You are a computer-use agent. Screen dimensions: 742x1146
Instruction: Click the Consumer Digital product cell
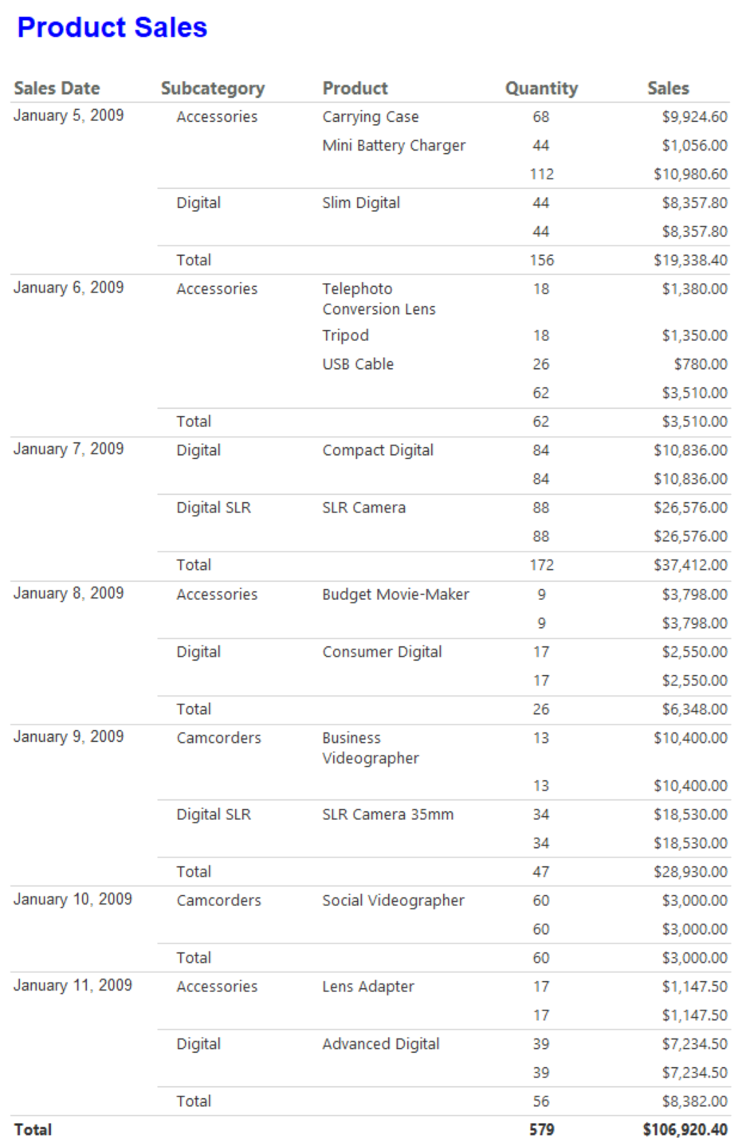[x=382, y=652]
